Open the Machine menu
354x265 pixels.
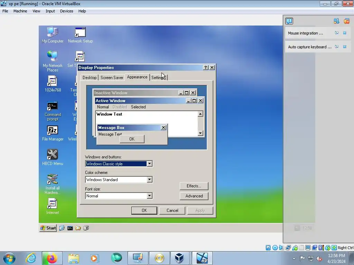tap(20, 11)
